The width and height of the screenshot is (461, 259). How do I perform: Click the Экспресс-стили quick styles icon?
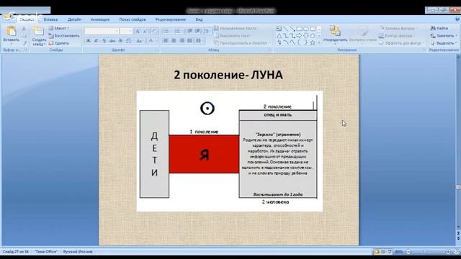pyautogui.click(x=363, y=31)
